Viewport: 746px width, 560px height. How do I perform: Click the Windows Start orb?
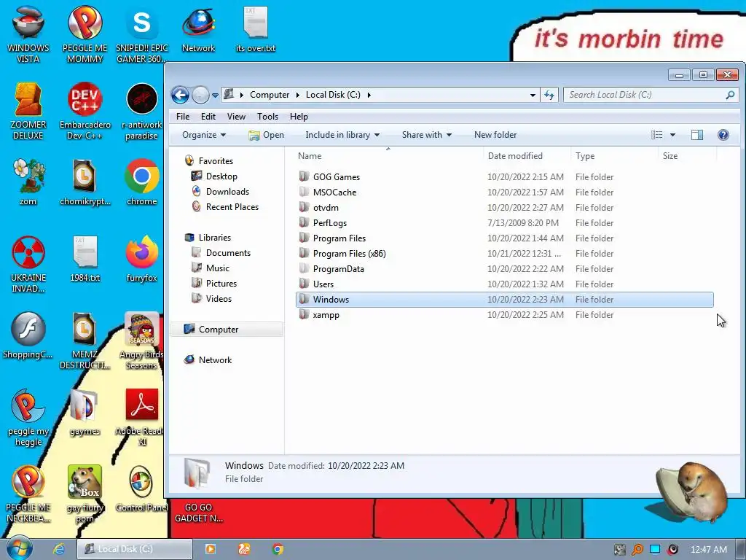pyautogui.click(x=19, y=548)
